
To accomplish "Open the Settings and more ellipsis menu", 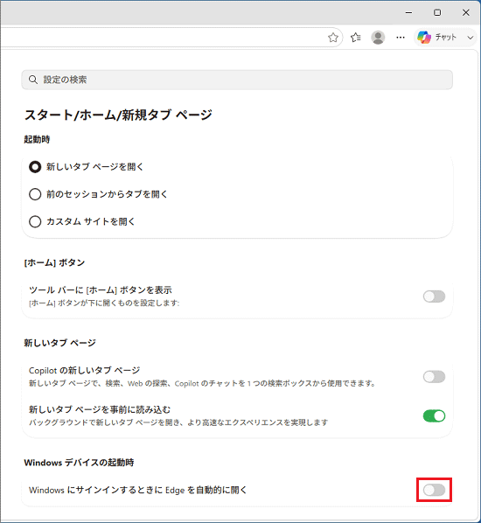I will [401, 38].
